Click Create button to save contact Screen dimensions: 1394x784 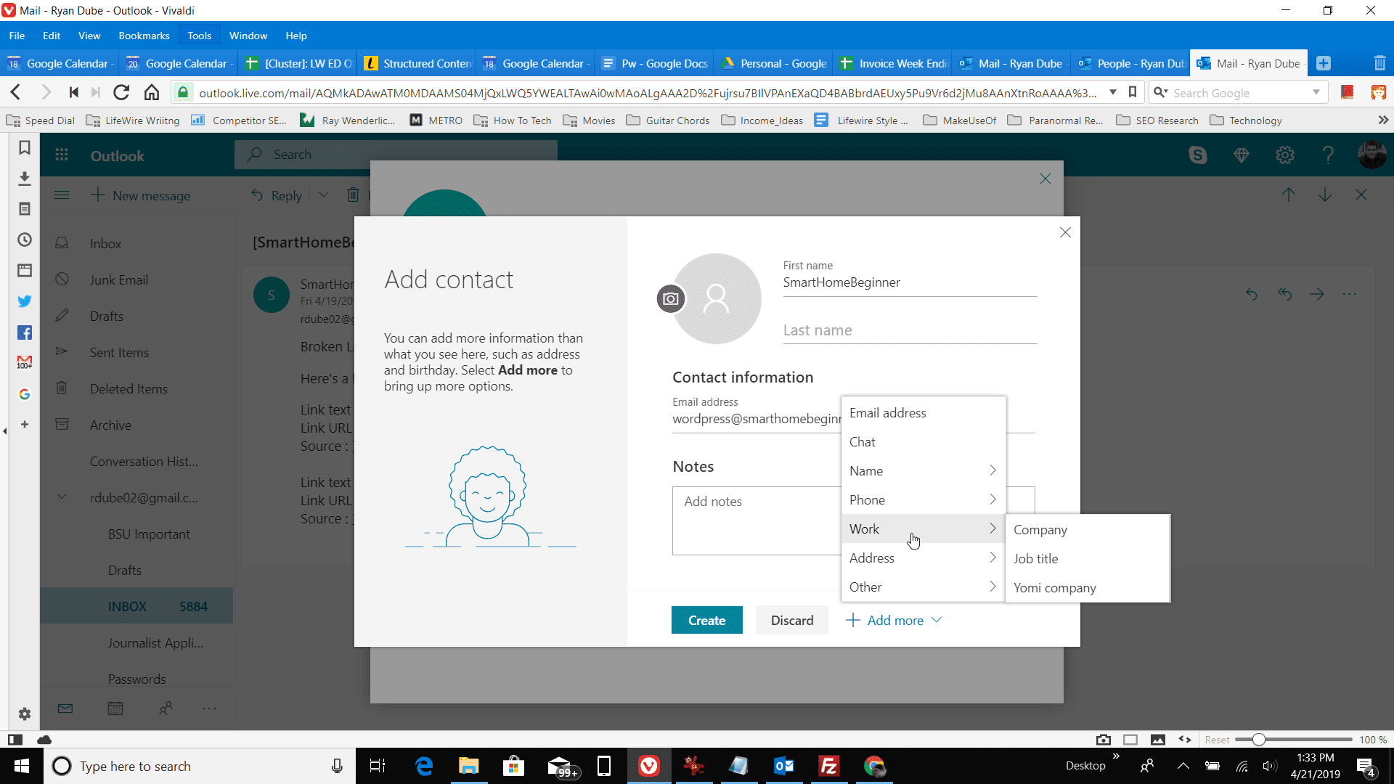(x=706, y=621)
